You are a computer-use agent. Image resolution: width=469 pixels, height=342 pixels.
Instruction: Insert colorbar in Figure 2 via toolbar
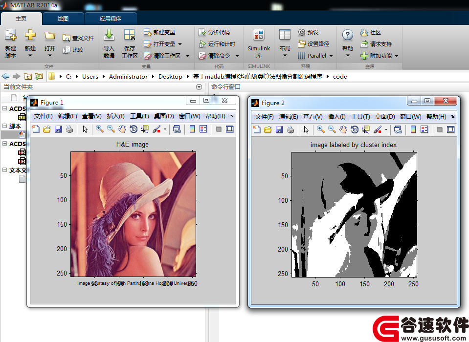tap(413, 129)
